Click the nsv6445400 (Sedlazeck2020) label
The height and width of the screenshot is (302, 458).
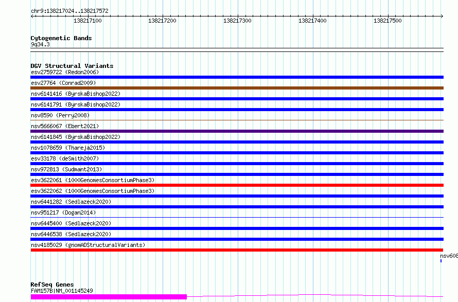pyautogui.click(x=71, y=223)
